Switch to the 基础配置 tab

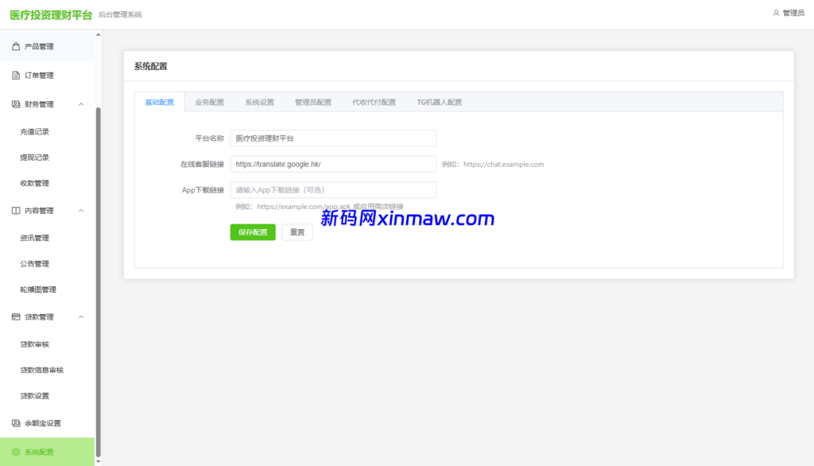coord(159,103)
